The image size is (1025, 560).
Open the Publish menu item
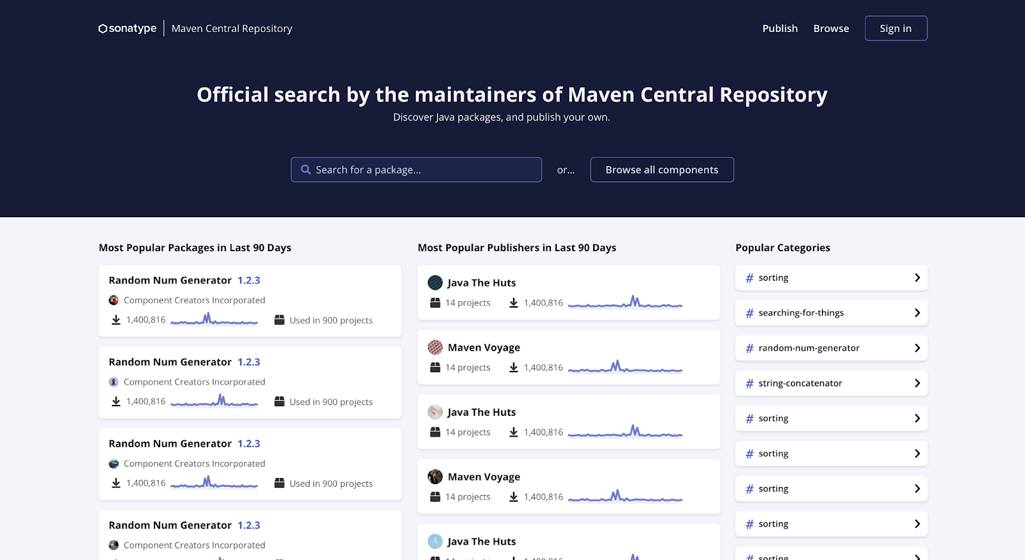coord(780,28)
